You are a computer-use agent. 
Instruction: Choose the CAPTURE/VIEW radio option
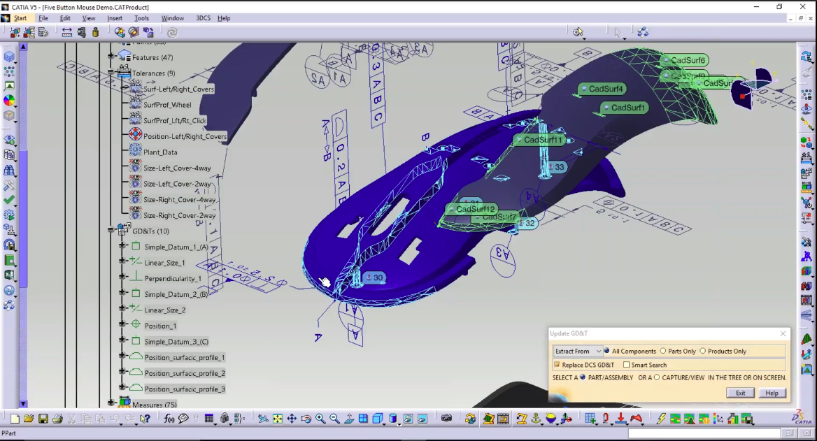tap(656, 377)
